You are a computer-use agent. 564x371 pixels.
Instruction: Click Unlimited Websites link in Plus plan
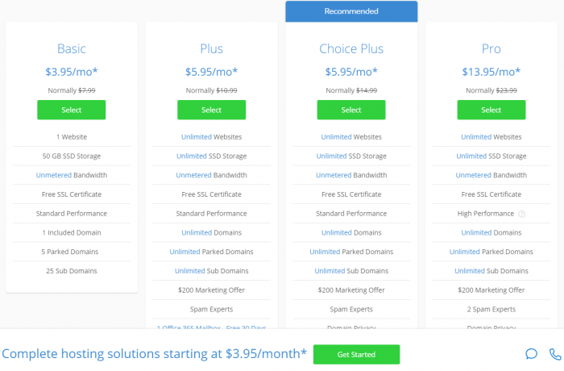tap(197, 137)
